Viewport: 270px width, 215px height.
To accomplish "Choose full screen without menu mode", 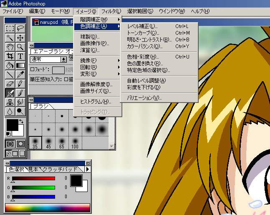I will (x=22, y=154).
